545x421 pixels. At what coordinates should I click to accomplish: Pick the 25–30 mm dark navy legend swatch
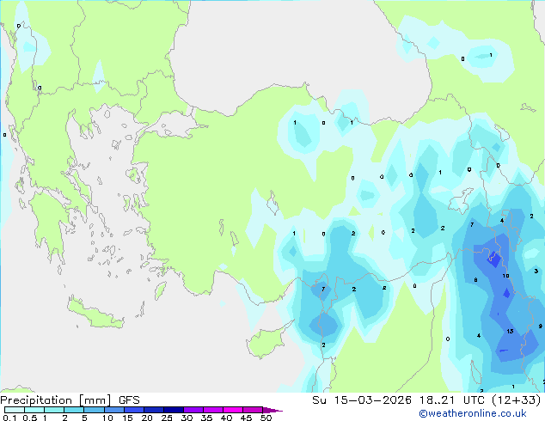(x=173, y=410)
